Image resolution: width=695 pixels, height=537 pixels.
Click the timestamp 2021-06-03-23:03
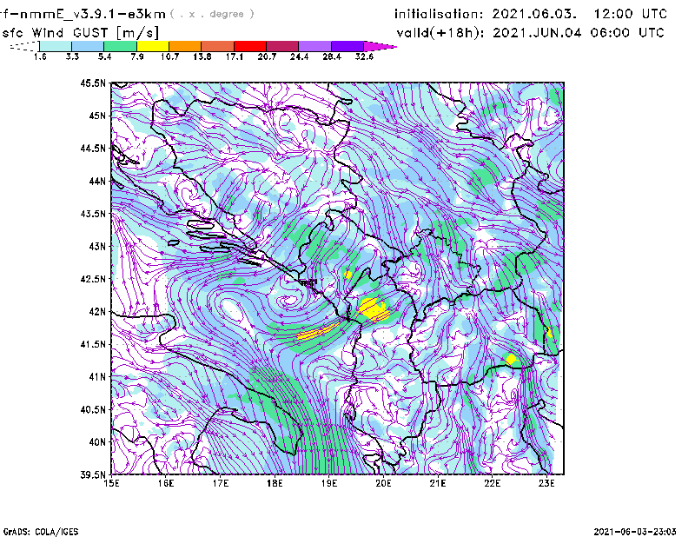tap(635, 532)
